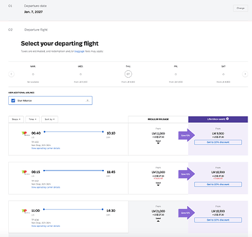
Task: Select the Tuesday date option marked not available
Action: point(33,74)
